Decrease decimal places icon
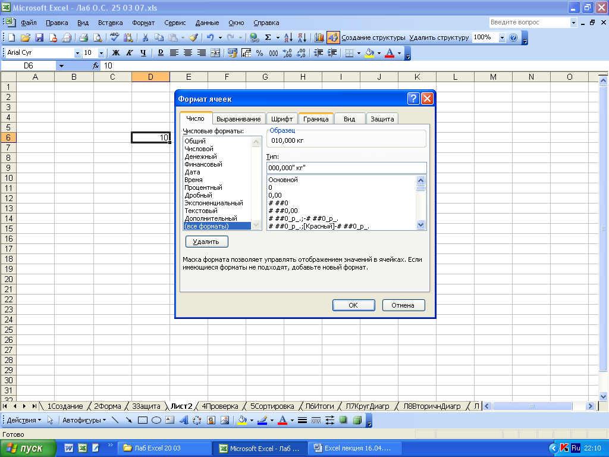The width and height of the screenshot is (609, 457). 301,53
